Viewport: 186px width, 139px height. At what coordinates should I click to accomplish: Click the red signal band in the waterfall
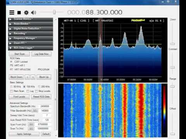point(141,110)
